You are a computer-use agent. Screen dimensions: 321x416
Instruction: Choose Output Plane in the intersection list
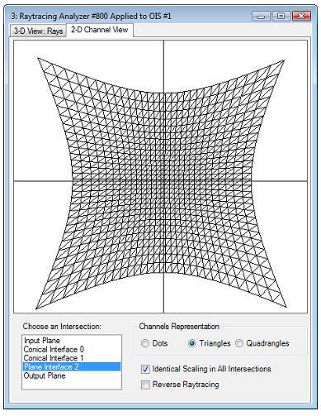point(45,375)
